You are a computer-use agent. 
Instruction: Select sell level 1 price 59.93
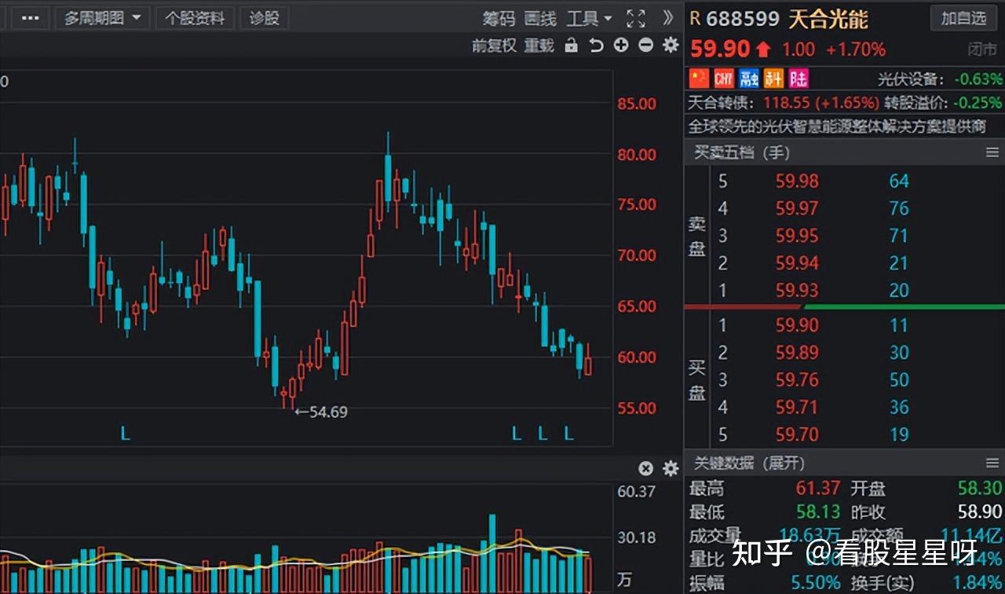pos(797,291)
